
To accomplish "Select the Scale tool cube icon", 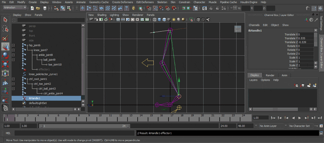I will click(x=6, y=64).
